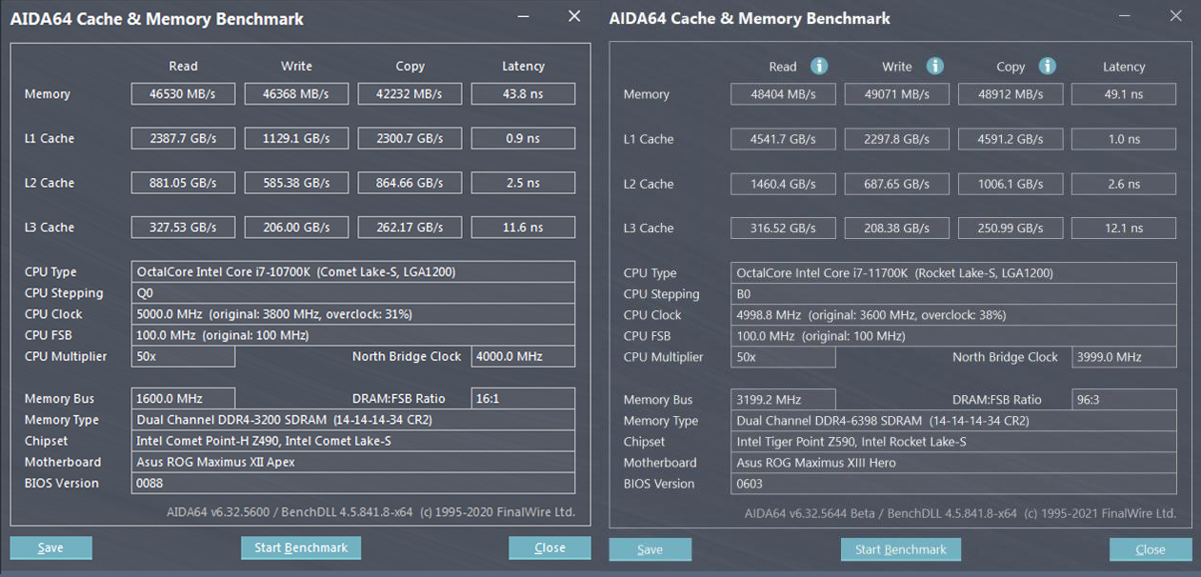The image size is (1201, 577).
Task: Click the Asus ROG Maximus XIII Hero field
Action: pyautogui.click(x=953, y=463)
